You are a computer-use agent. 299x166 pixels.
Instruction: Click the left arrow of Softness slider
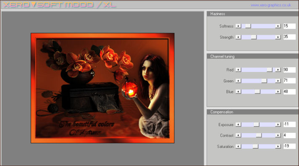pyautogui.click(x=239, y=26)
